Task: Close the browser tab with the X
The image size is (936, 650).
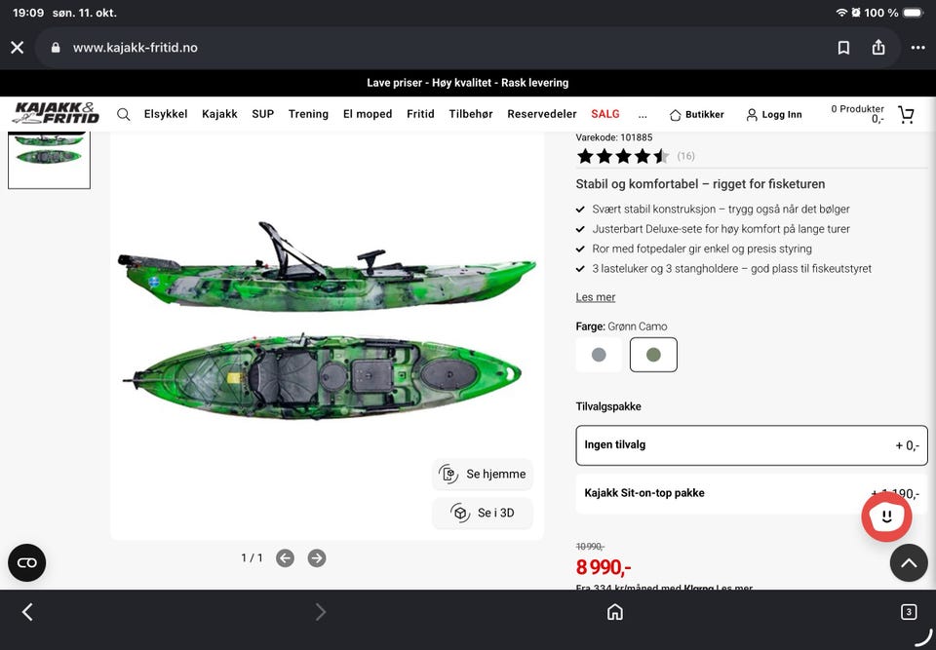Action: pyautogui.click(x=18, y=47)
